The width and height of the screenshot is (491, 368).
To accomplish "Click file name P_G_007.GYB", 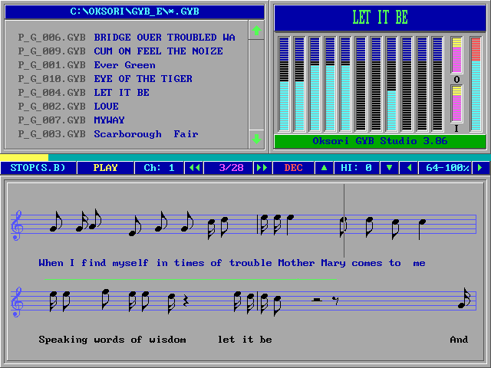I will pos(51,120).
